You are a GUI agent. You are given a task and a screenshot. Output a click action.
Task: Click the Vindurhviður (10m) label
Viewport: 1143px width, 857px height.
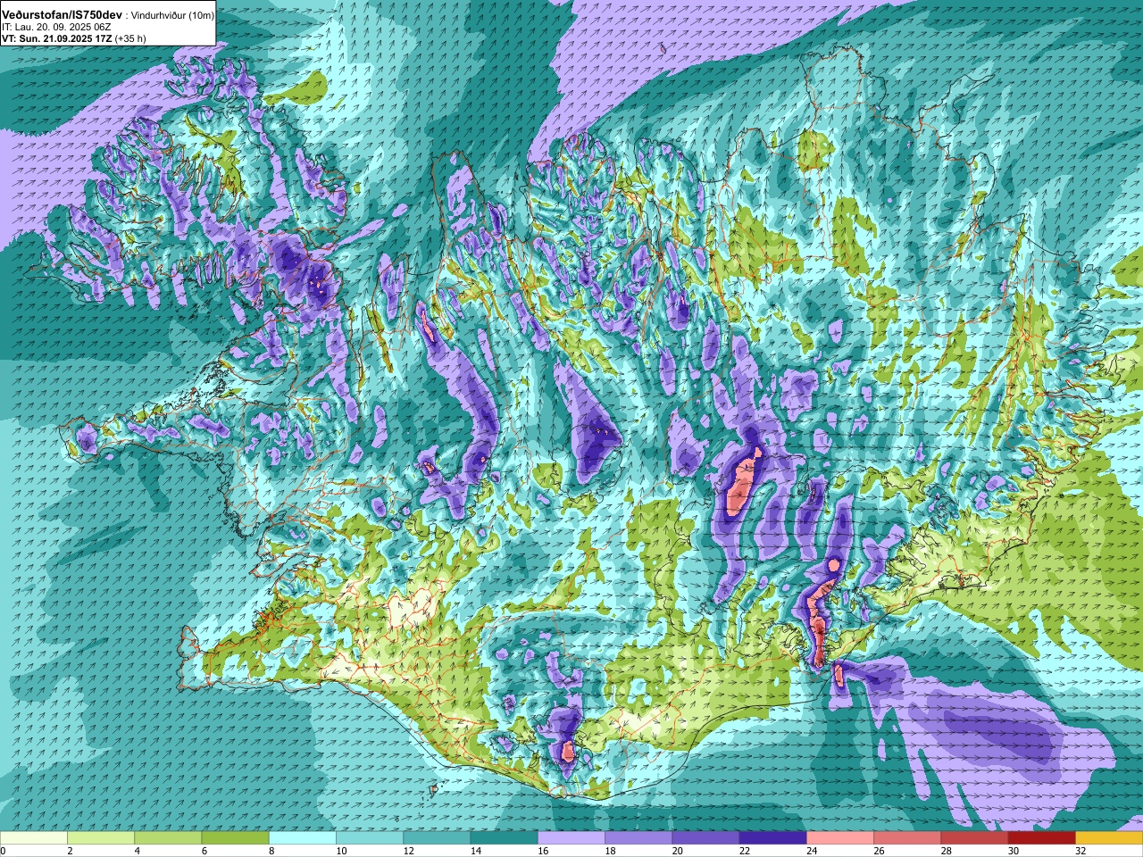(172, 16)
